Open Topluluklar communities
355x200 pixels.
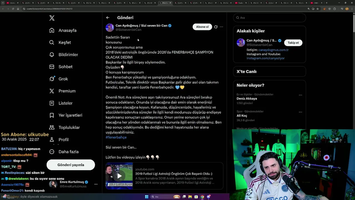(65, 127)
